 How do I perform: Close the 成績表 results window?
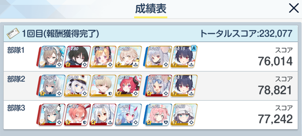(294, 9)
